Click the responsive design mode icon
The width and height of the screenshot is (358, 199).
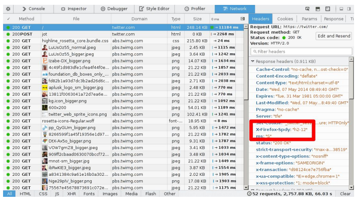[x=327, y=8]
